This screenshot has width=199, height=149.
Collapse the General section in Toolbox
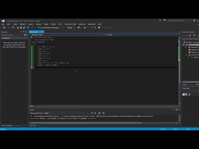pyautogui.click(x=2, y=38)
